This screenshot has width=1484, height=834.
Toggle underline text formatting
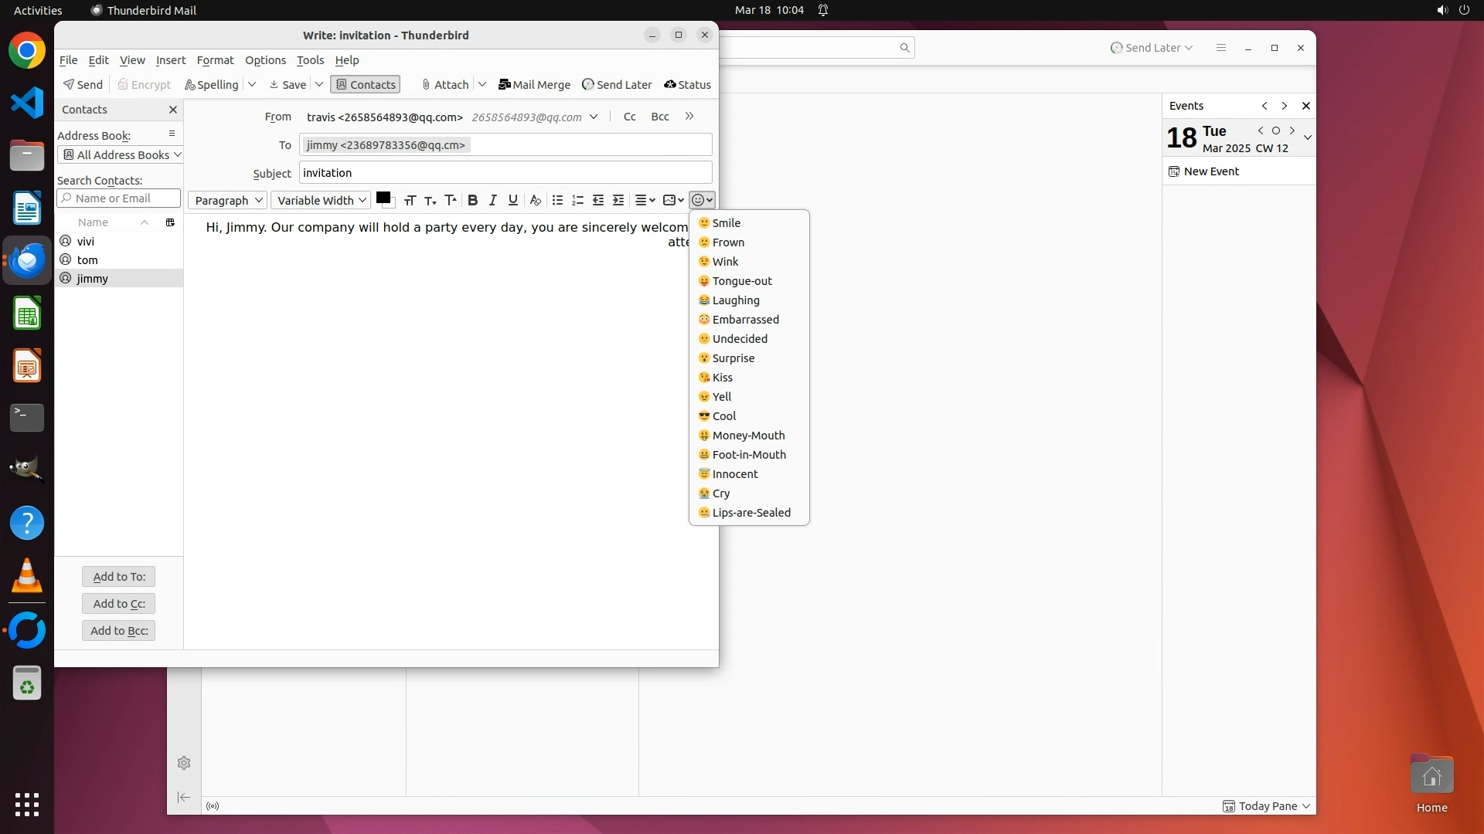(512, 200)
